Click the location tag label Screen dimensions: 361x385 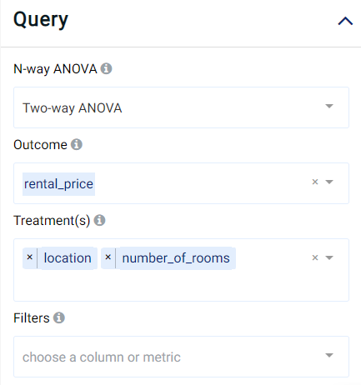(68, 258)
